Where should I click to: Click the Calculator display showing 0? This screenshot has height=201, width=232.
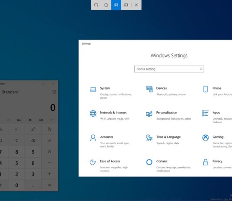pos(53,107)
